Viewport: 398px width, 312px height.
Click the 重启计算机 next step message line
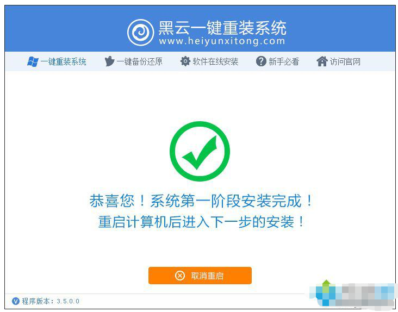201,222
